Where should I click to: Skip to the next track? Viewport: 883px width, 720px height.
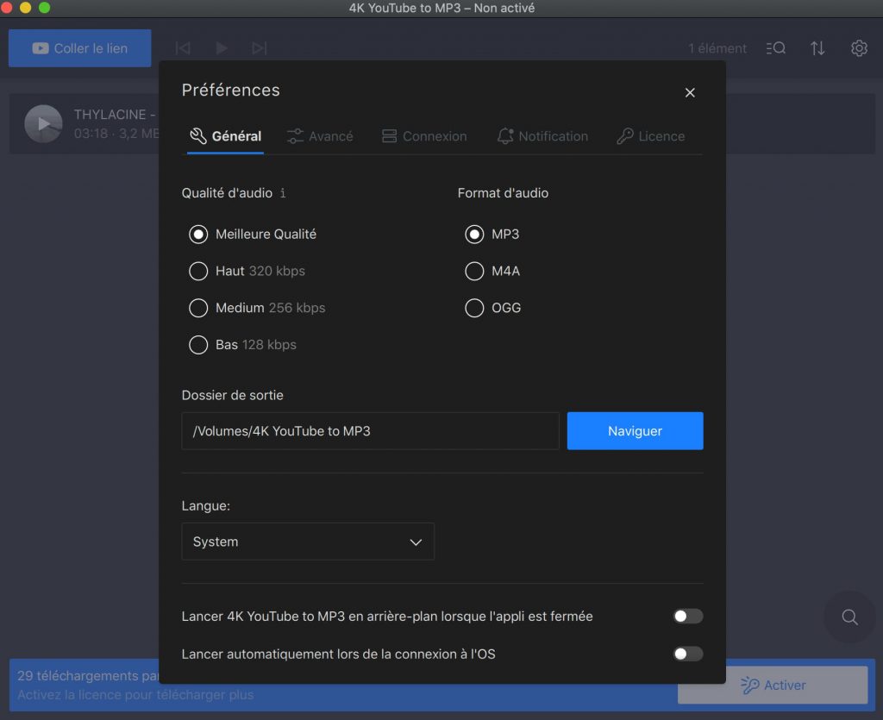(259, 48)
